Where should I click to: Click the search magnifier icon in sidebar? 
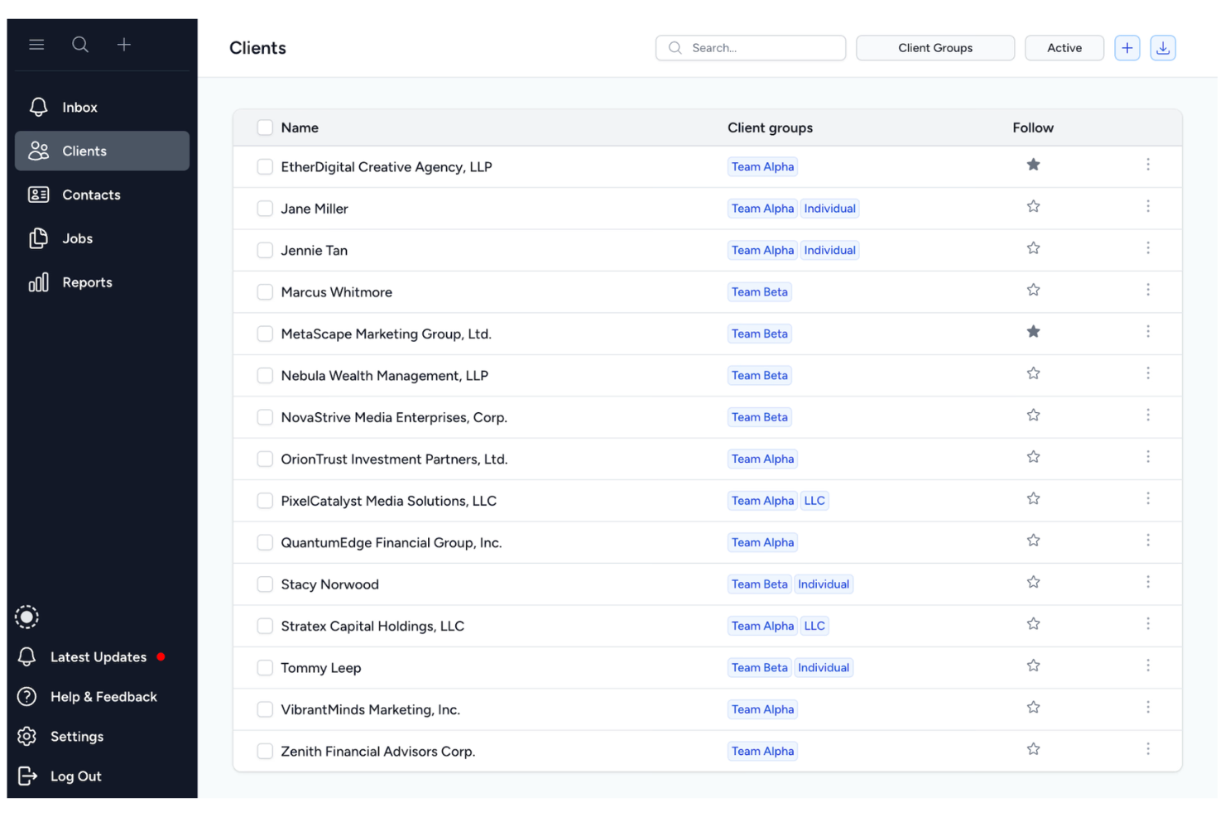[80, 45]
